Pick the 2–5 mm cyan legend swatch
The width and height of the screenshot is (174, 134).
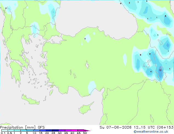coord(24,130)
